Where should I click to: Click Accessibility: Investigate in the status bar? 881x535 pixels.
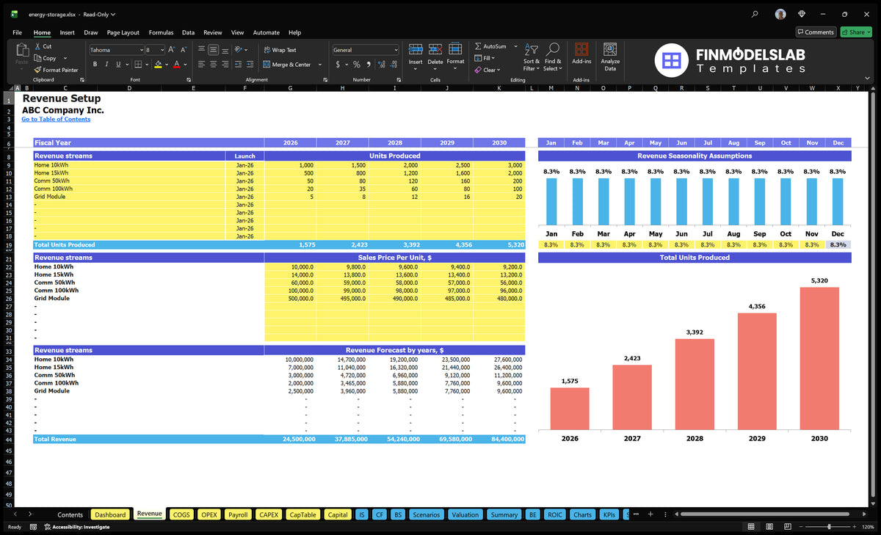[x=76, y=527]
